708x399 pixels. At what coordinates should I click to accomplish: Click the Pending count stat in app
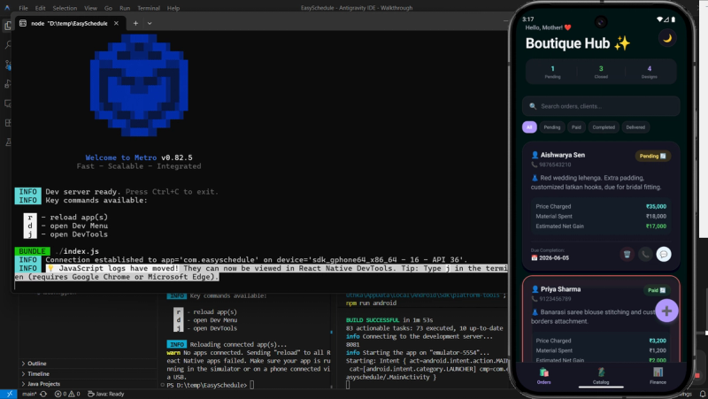click(552, 72)
